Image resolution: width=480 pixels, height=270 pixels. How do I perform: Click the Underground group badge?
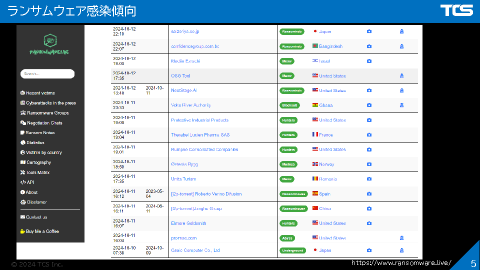pyautogui.click(x=292, y=250)
